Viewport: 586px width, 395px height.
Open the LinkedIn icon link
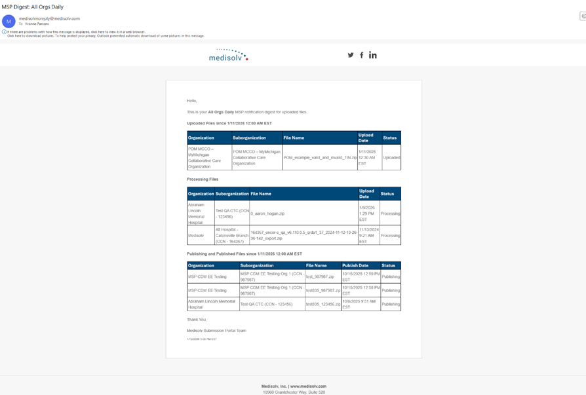tap(373, 55)
